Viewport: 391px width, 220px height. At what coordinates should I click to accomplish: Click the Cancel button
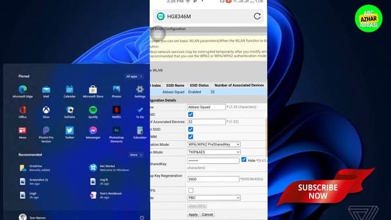[x=207, y=215]
